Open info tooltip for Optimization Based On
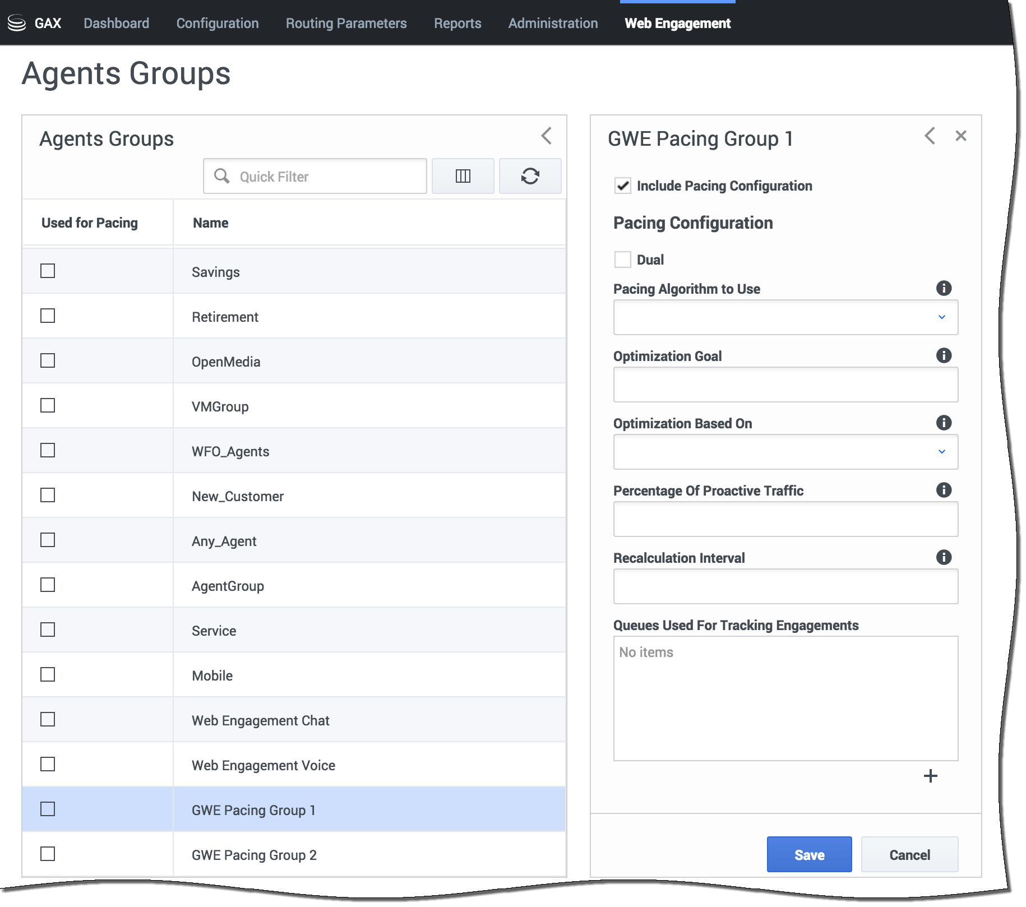Screen dimensions: 1026x907 [944, 423]
